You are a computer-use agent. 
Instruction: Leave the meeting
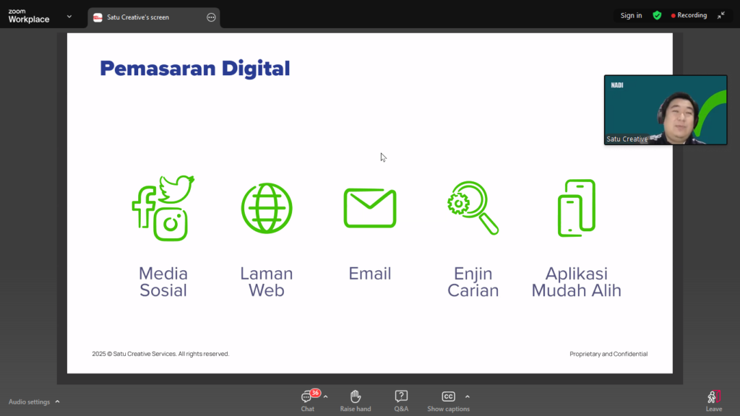pos(713,399)
